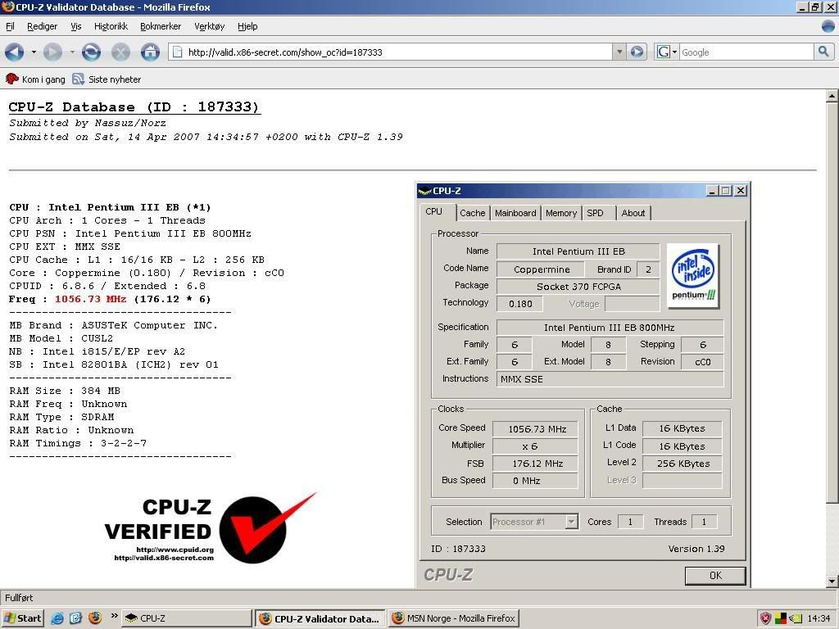Click the system clock showing 14:34
839x629 pixels.
819,618
